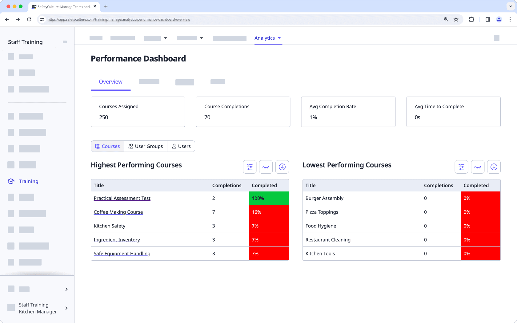Download Highest Performing Courses data
This screenshot has width=517, height=323.
click(x=282, y=167)
